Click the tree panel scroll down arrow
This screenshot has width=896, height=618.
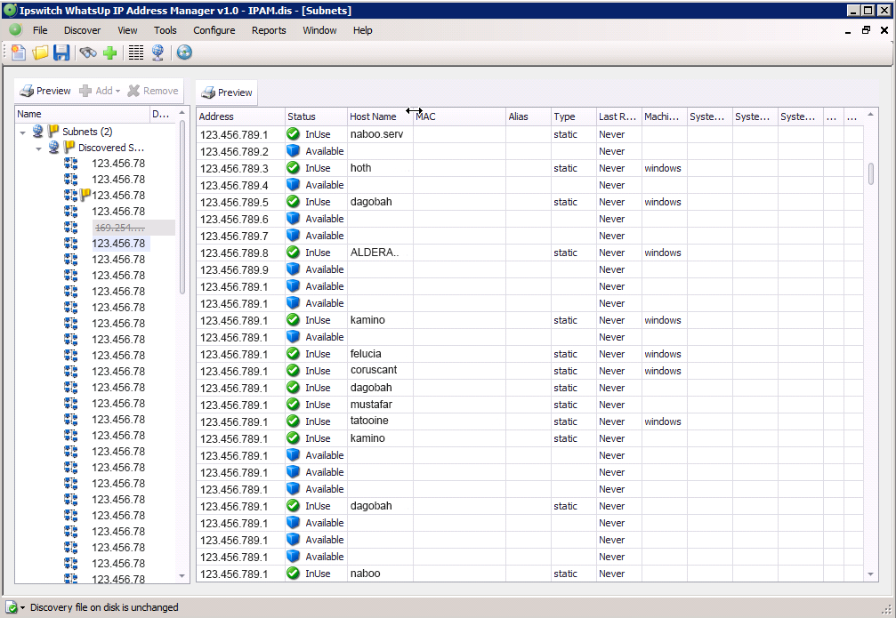(x=182, y=575)
